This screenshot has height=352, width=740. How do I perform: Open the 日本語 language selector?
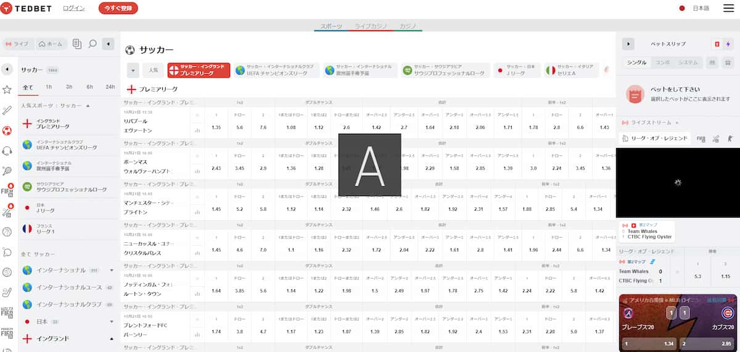701,9
